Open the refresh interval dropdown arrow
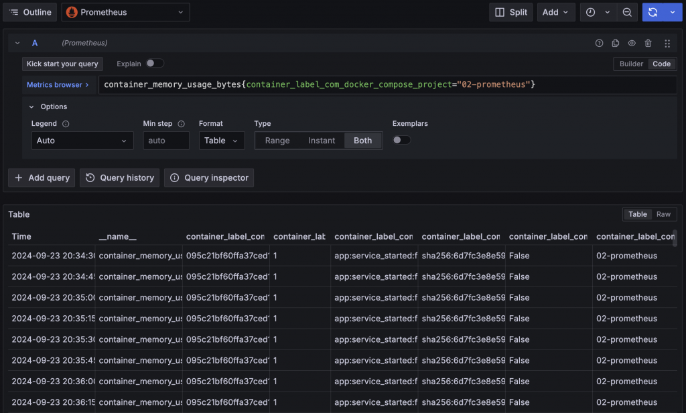 point(673,12)
